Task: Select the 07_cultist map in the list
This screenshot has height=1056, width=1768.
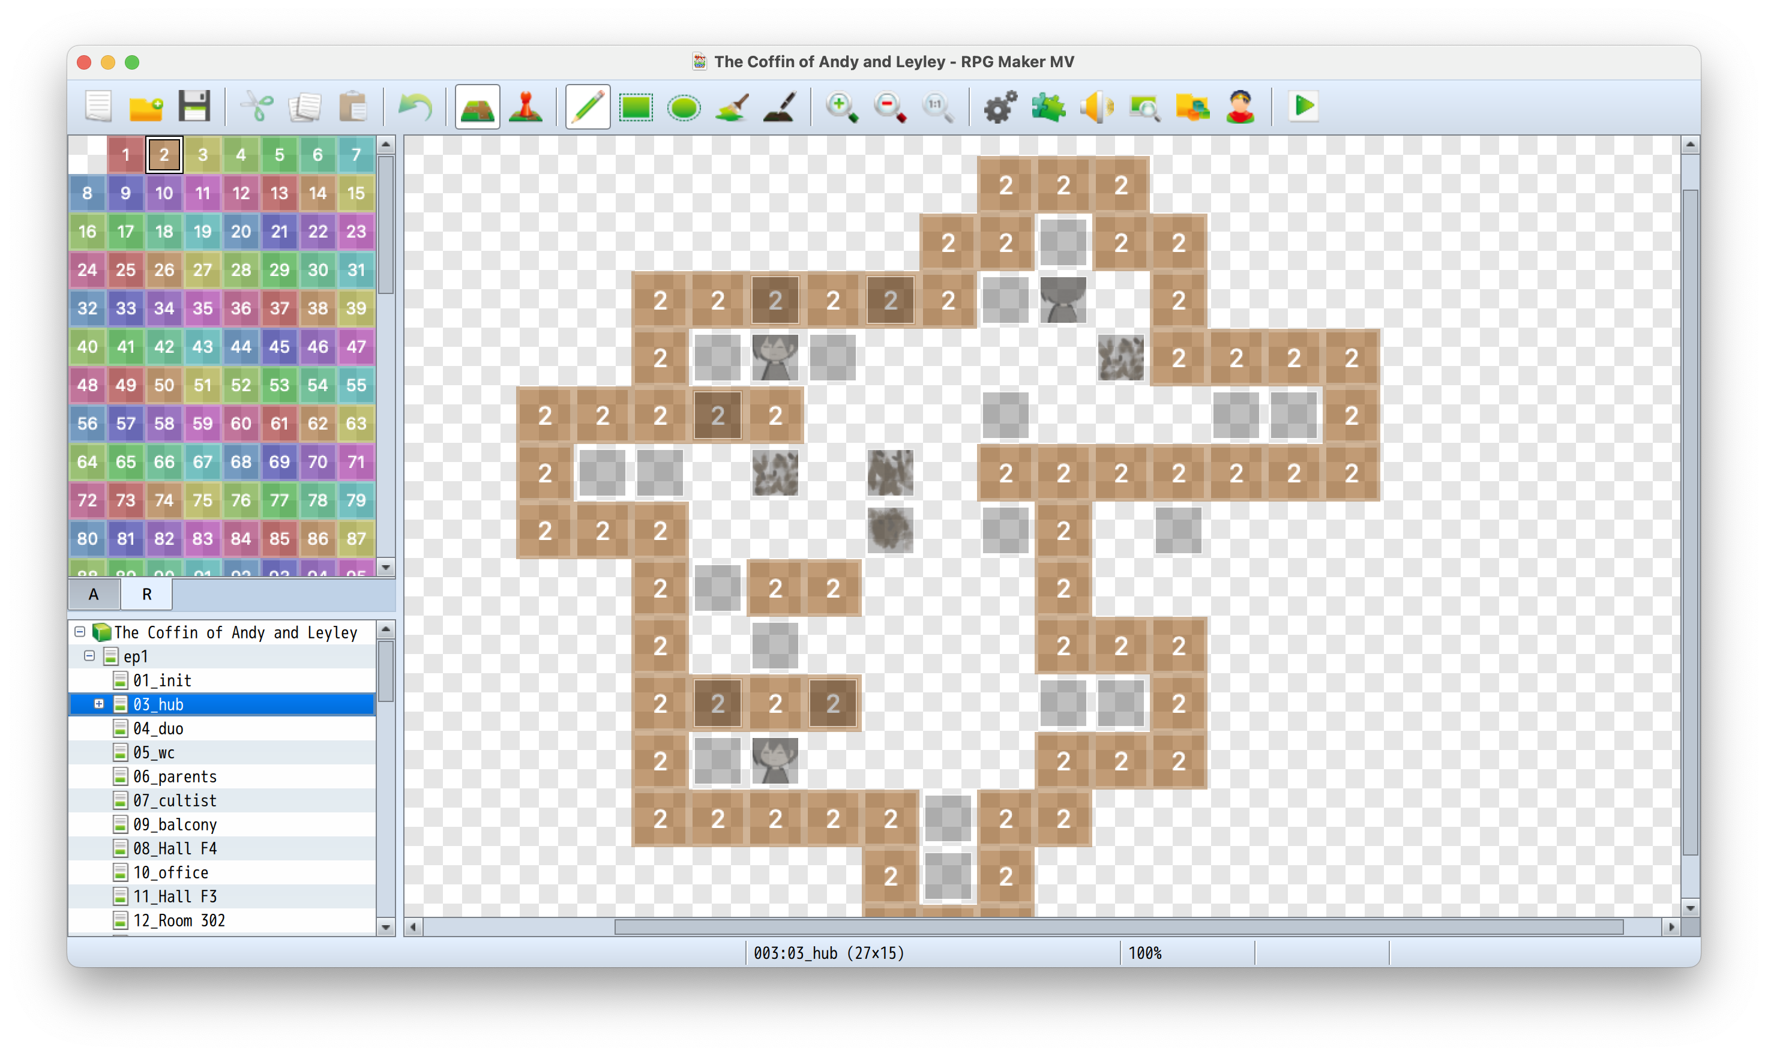Action: 175,800
